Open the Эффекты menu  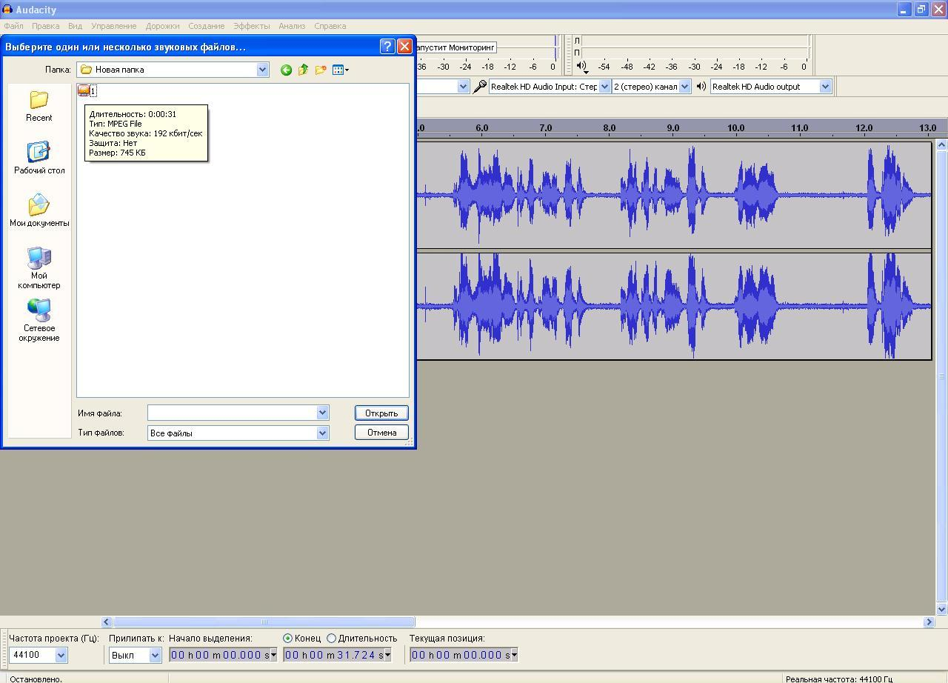click(x=251, y=26)
